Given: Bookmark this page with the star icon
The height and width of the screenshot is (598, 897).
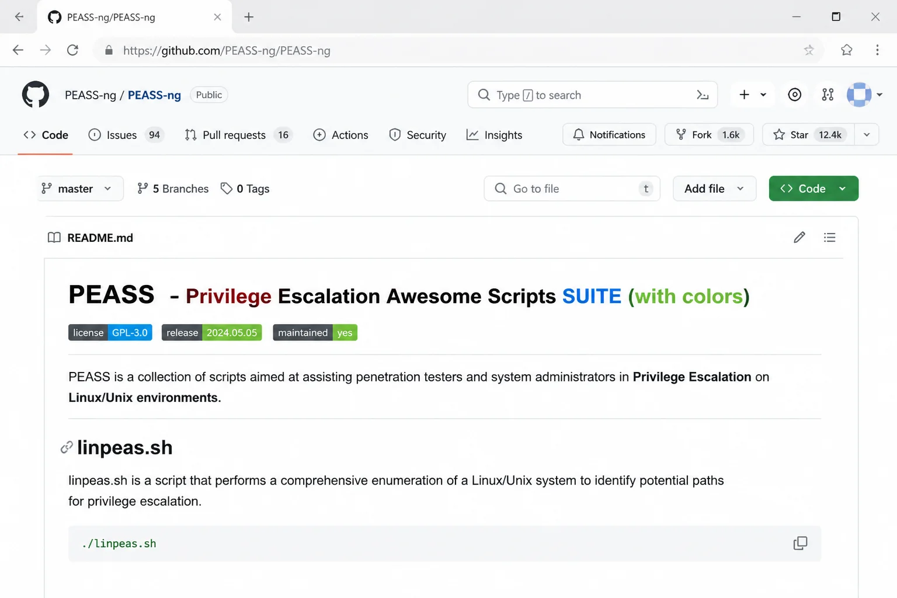Looking at the screenshot, I should [x=809, y=50].
